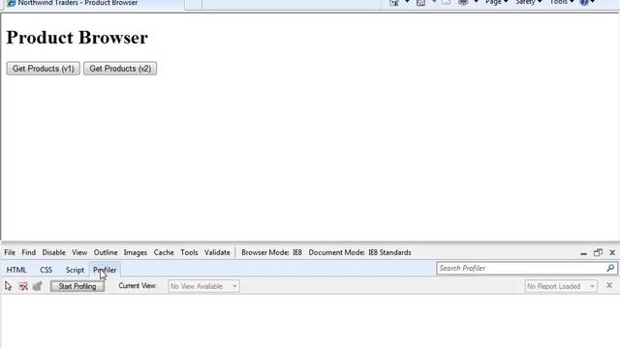The image size is (620, 348).
Task: Change Document Mode: IE8 Standards setting
Action: 359,252
